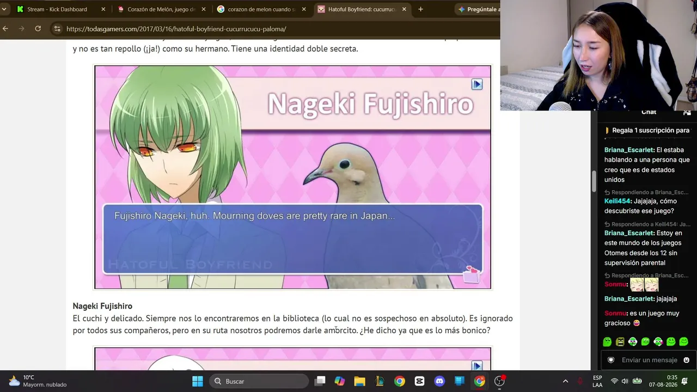Screen dimensions: 697x392
Task: View site information icon in address bar
Action: coord(57,29)
